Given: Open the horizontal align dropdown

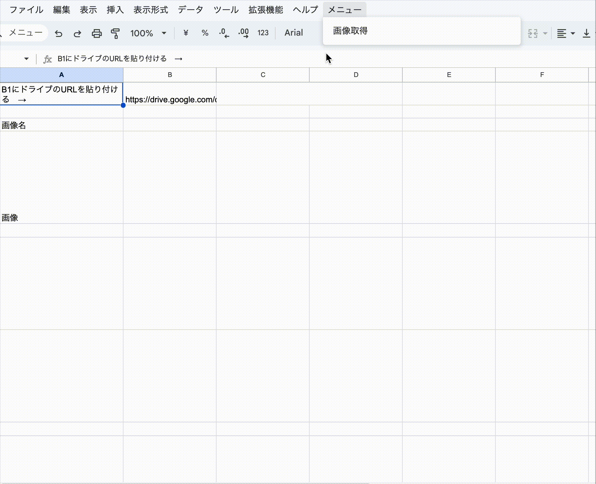Looking at the screenshot, I should [566, 33].
